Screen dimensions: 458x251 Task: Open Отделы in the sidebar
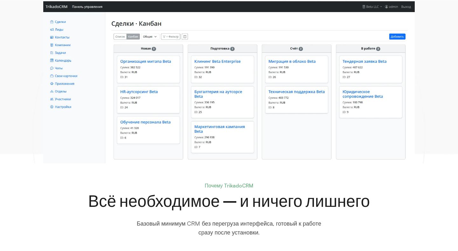(x=60, y=92)
